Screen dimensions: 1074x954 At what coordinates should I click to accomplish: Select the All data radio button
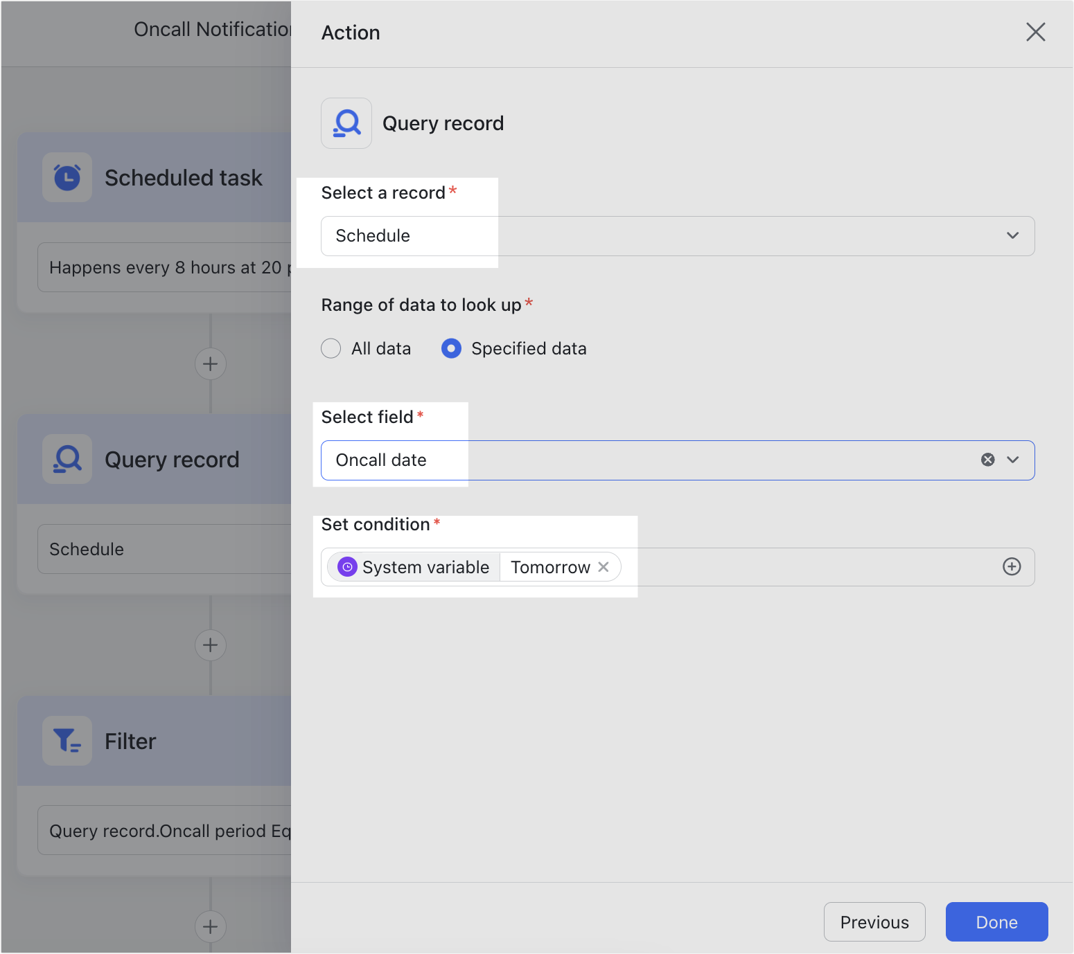pos(331,348)
